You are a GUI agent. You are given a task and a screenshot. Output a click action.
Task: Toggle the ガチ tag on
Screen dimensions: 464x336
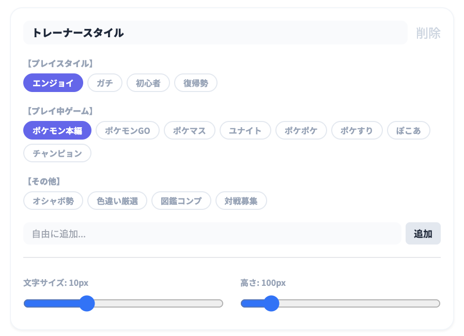pyautogui.click(x=105, y=83)
